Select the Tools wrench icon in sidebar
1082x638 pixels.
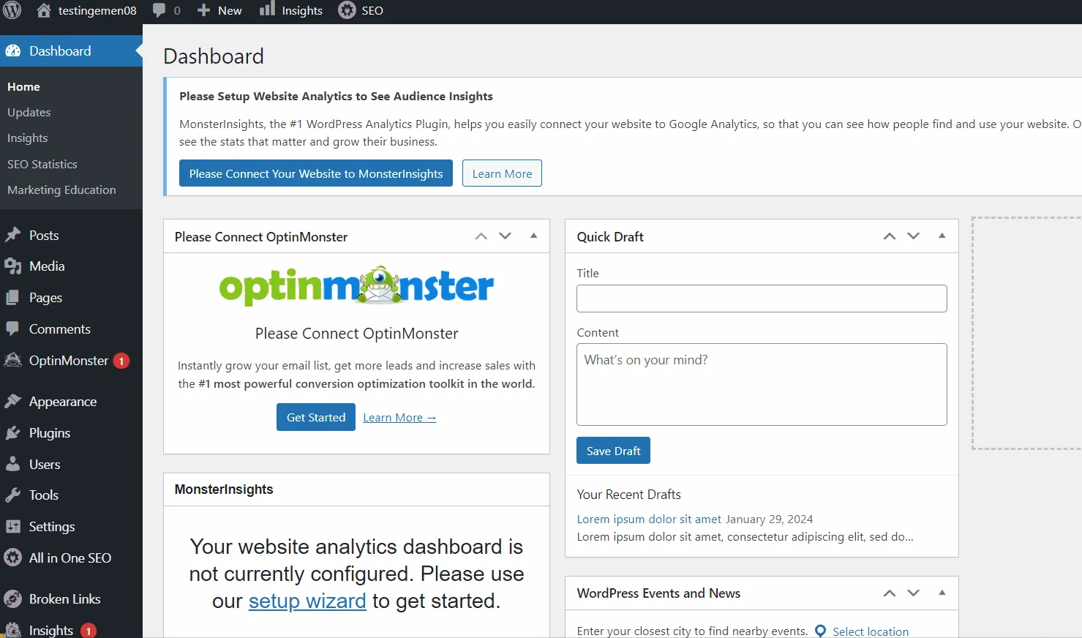[12, 495]
